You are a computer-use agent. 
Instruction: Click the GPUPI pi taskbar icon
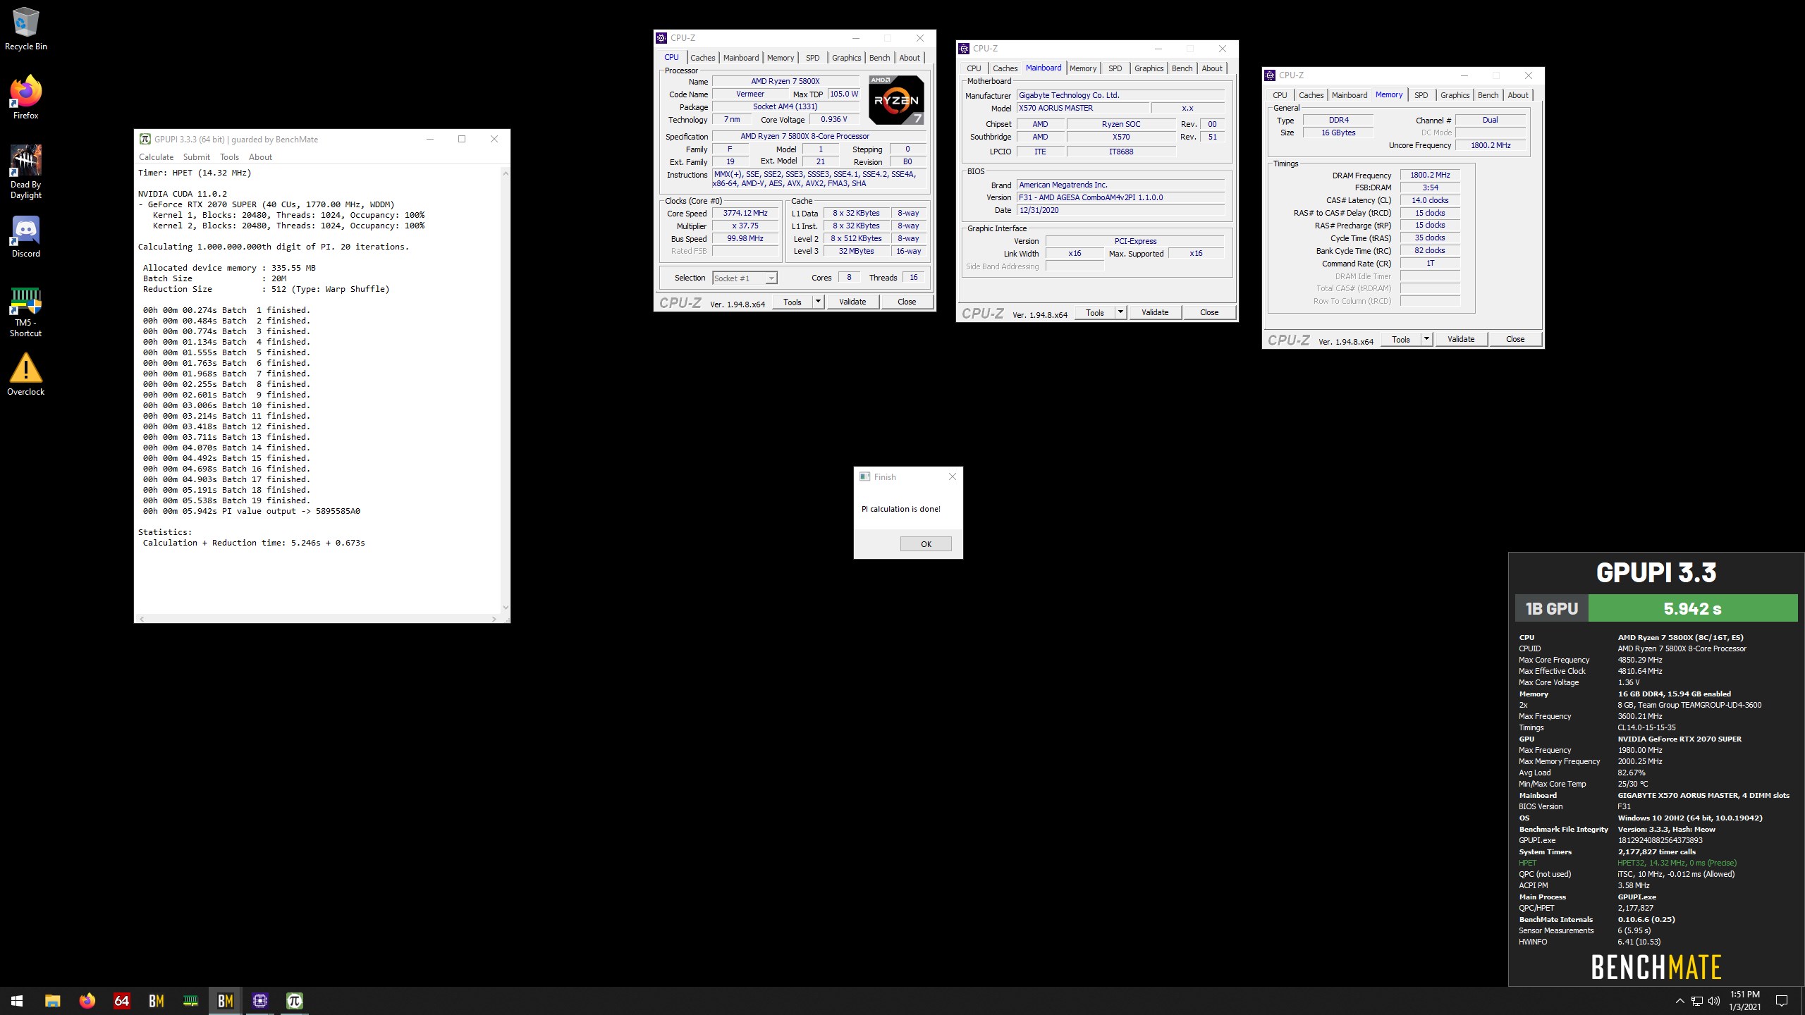[294, 1000]
